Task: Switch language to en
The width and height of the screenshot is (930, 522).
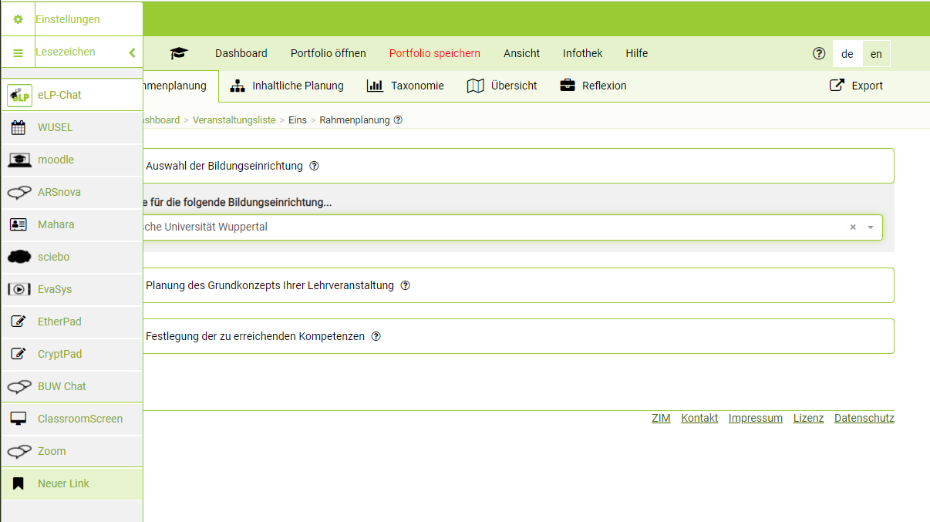Action: tap(876, 54)
